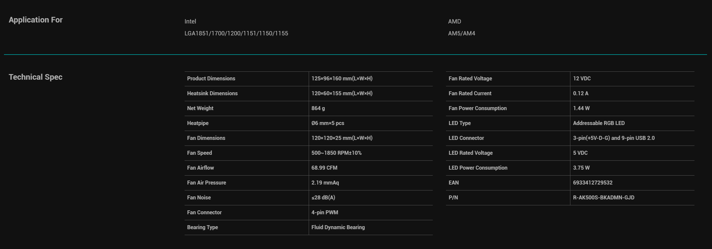Select the Fan Speed value 500~1850 RPM
This screenshot has width=712, height=249.
point(336,153)
